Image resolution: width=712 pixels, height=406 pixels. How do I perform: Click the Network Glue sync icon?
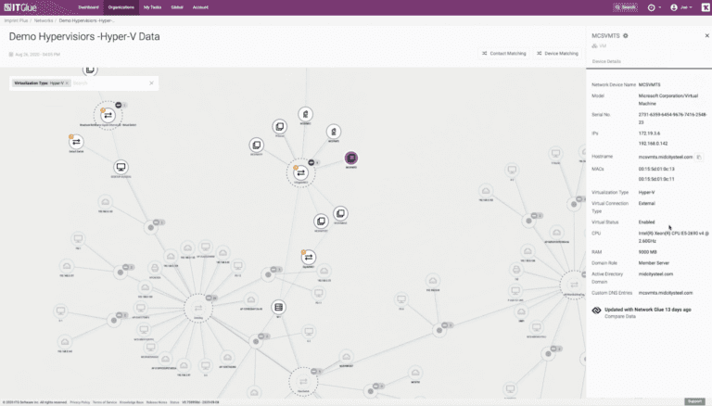tap(597, 311)
